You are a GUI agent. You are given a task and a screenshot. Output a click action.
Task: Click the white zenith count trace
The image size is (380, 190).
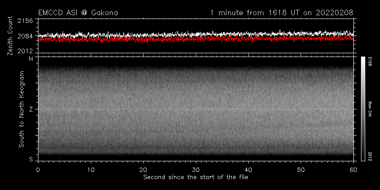click(x=196, y=34)
